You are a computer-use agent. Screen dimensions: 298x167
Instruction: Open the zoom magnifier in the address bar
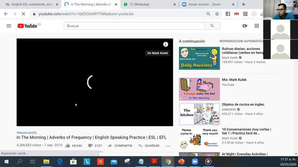(x=208, y=14)
